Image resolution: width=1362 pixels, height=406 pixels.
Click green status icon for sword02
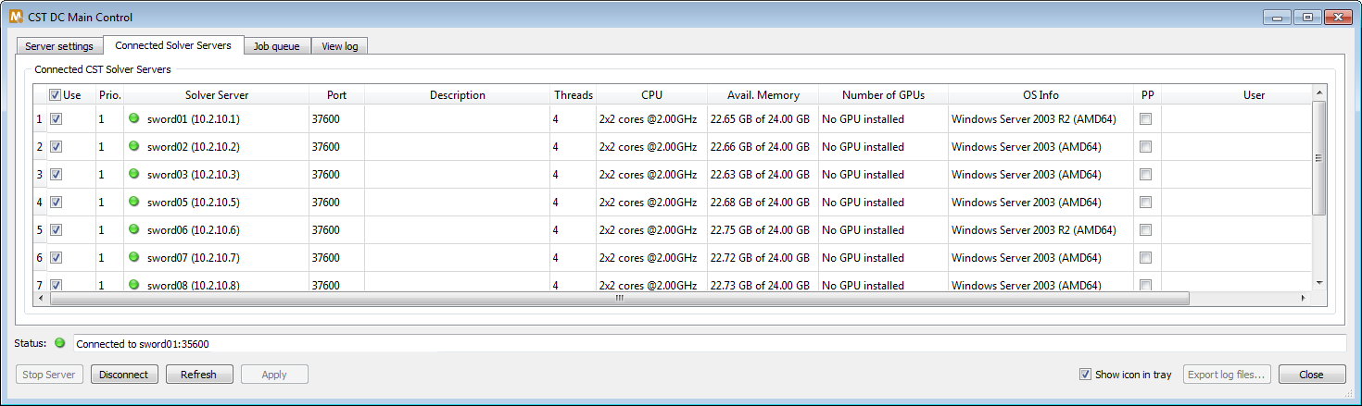[133, 146]
